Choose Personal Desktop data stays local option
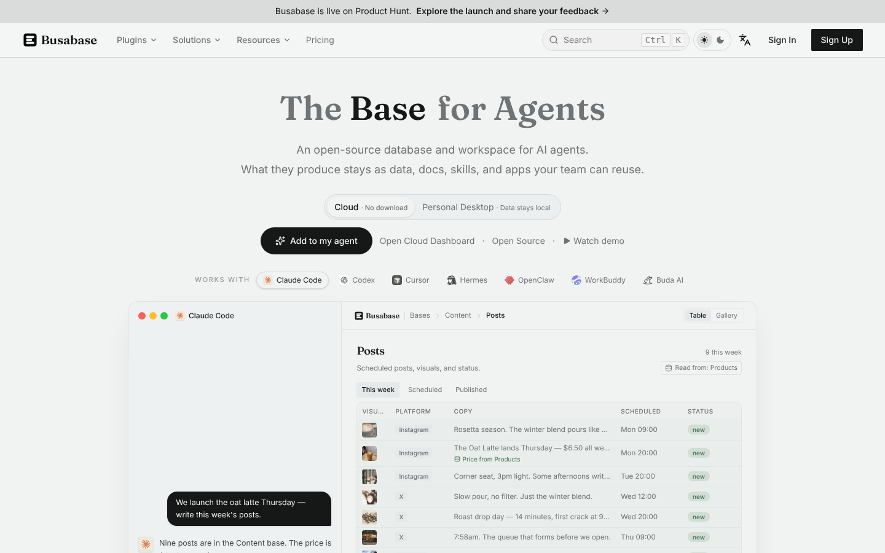Screen dimensions: 885x553 click(486, 207)
